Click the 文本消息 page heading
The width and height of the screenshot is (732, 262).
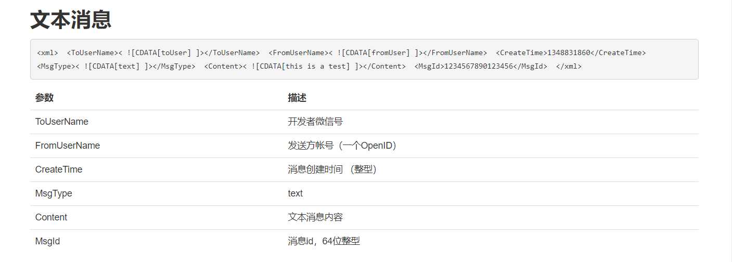(x=71, y=19)
